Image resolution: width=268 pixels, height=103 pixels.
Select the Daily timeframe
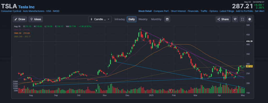[x=132, y=19]
